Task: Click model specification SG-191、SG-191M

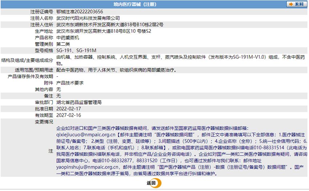Action: coord(76,51)
